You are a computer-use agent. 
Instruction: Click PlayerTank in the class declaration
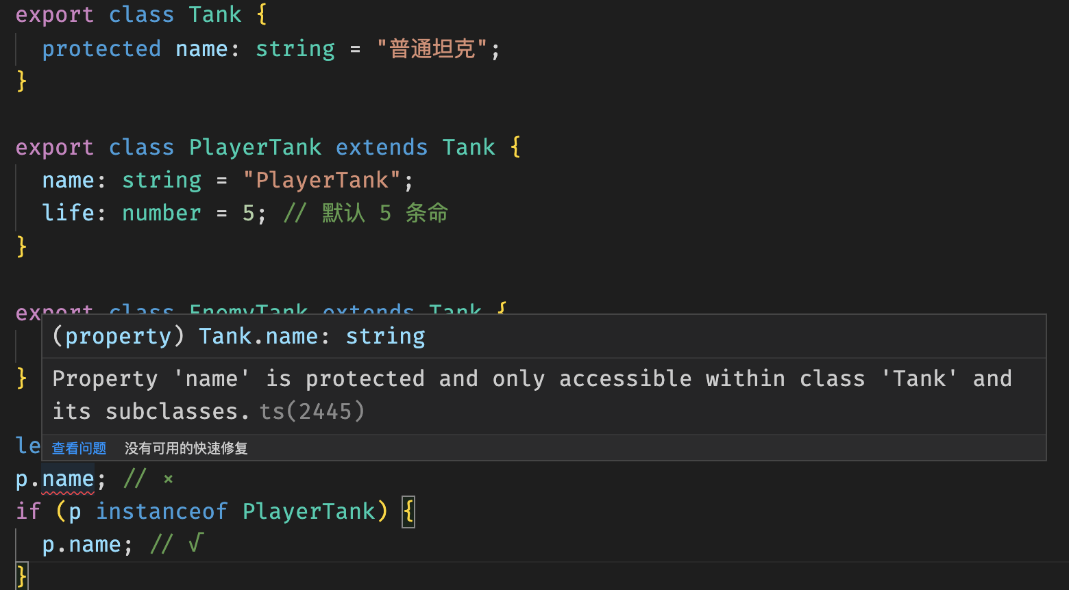click(x=255, y=147)
